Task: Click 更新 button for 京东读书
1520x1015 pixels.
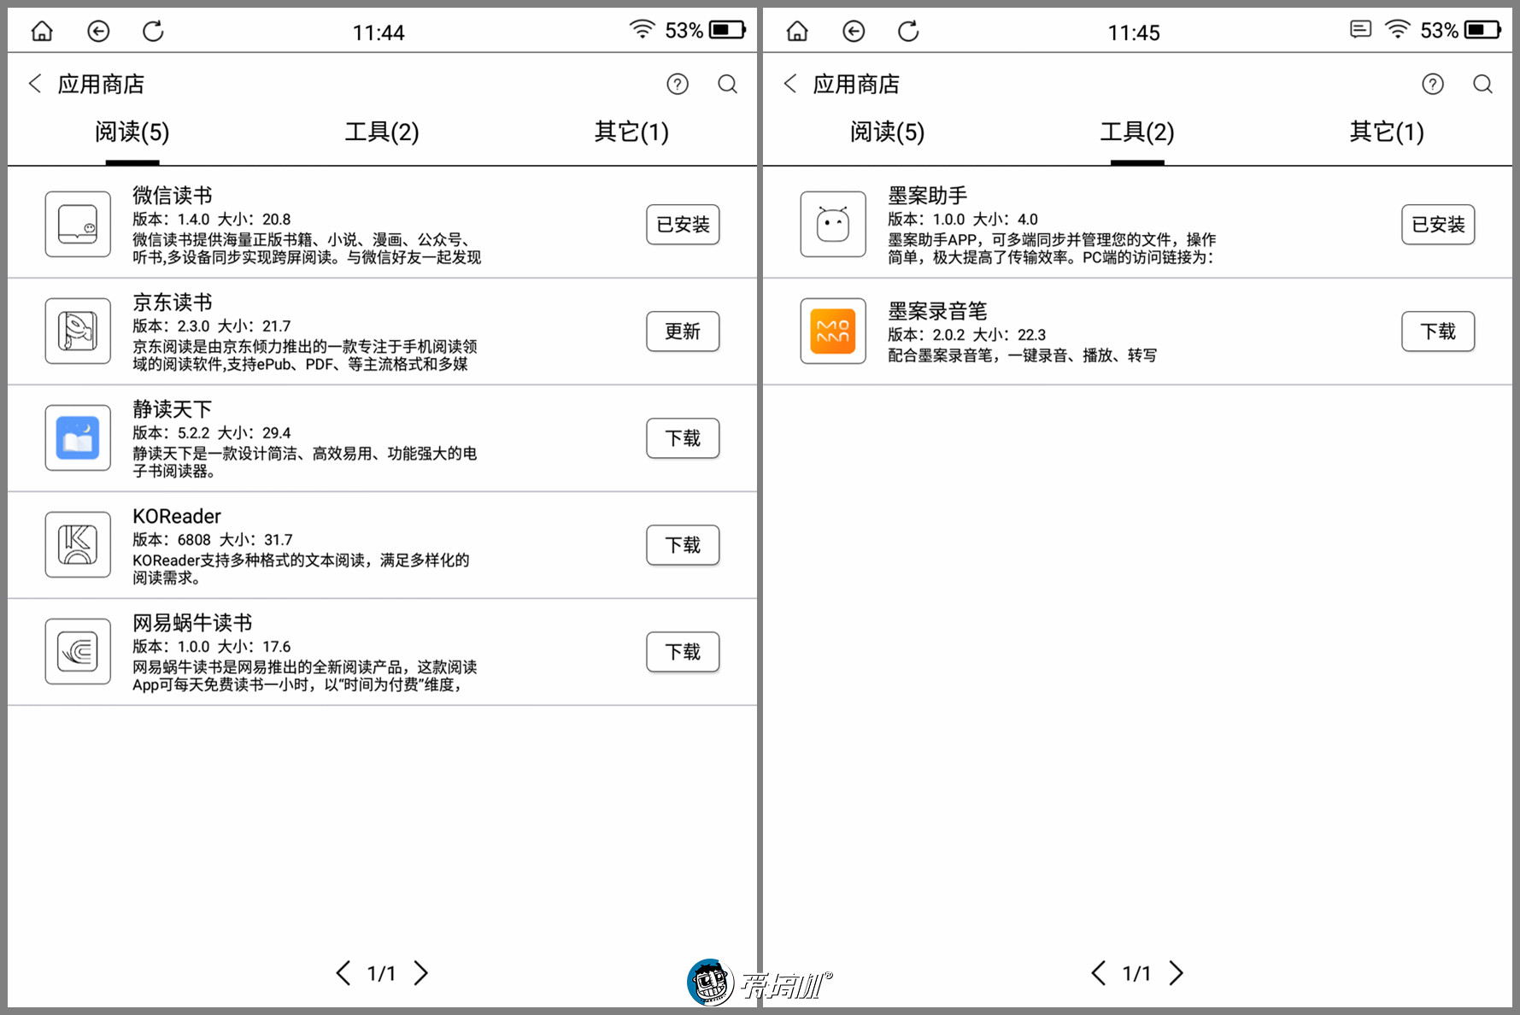Action: (683, 331)
